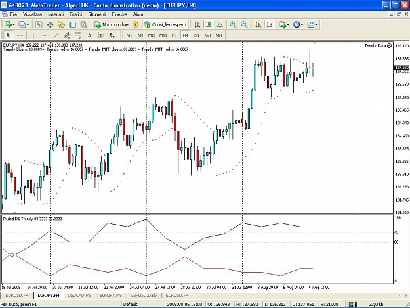Zoom in on the chart
This screenshot has height=308, width=410.
[x=233, y=24]
